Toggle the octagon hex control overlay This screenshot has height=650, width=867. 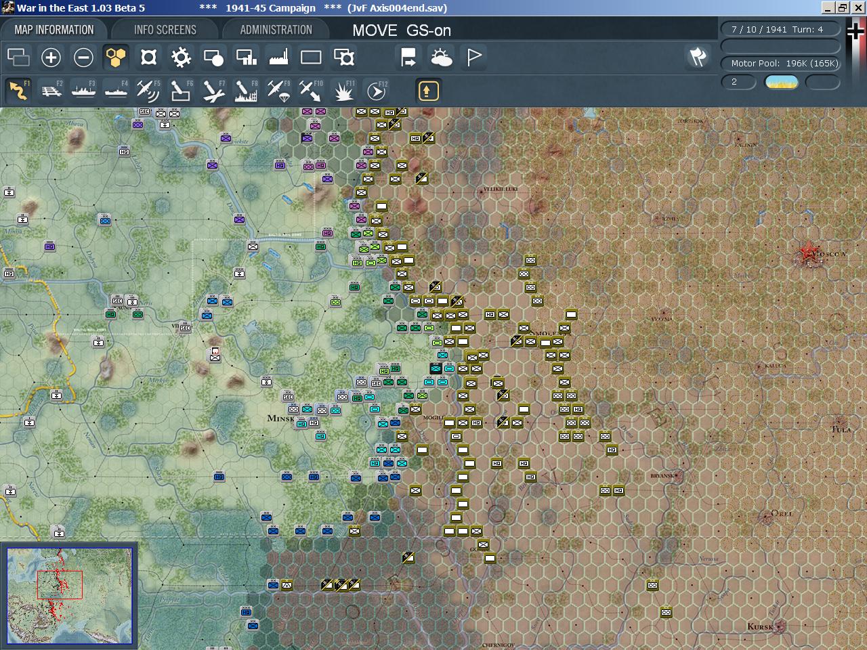click(148, 58)
